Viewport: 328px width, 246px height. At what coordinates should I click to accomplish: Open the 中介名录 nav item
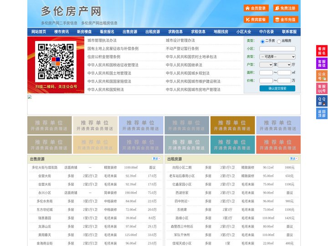266,32
